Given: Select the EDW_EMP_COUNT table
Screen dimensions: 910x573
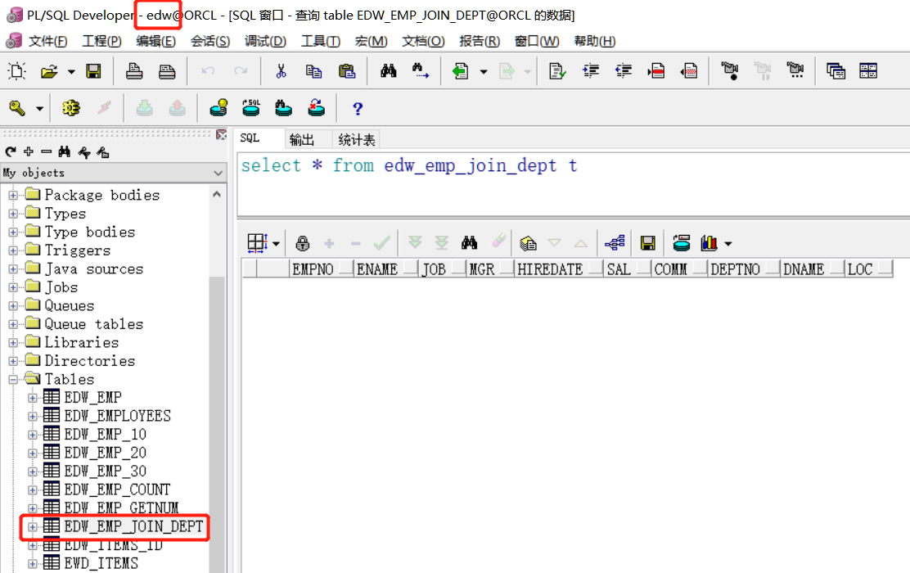Looking at the screenshot, I should [117, 490].
